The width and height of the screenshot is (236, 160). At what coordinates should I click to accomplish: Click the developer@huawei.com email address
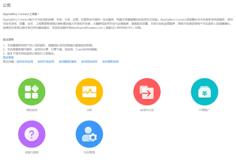click(87, 28)
